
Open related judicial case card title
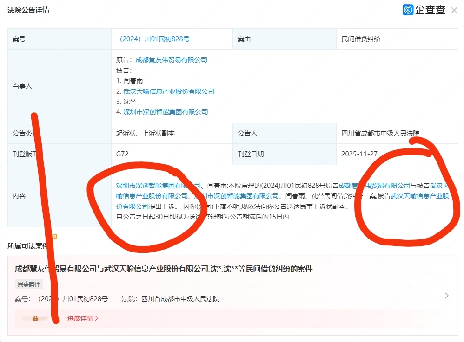coord(164,269)
